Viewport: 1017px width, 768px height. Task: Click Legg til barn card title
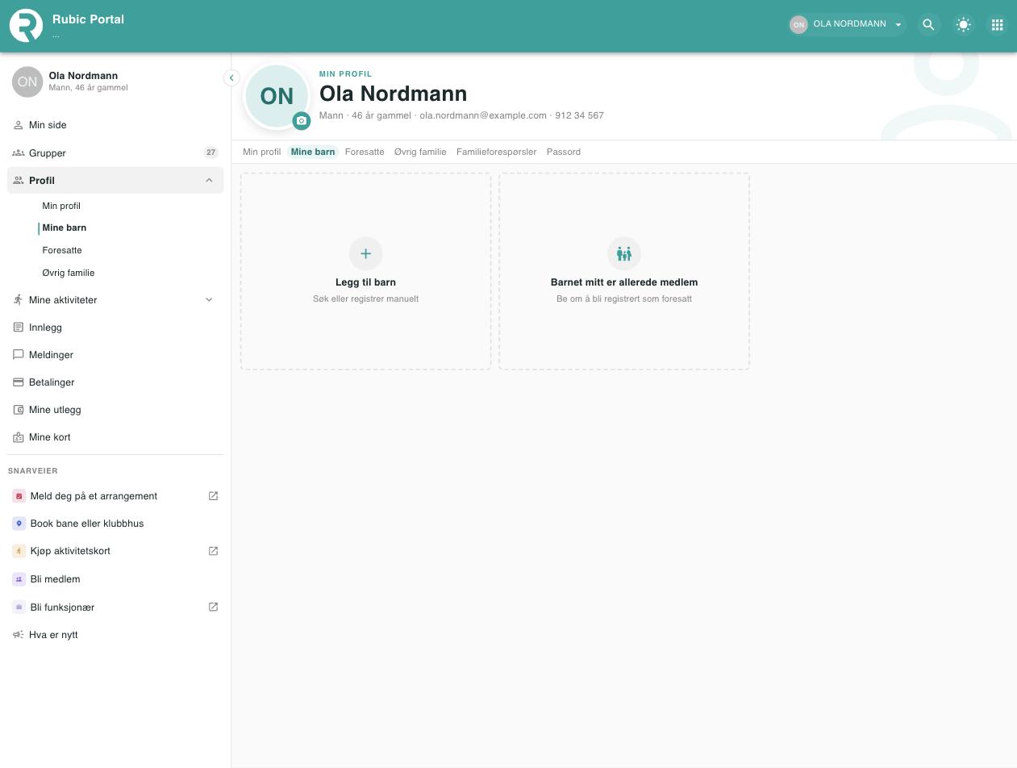[x=365, y=282]
